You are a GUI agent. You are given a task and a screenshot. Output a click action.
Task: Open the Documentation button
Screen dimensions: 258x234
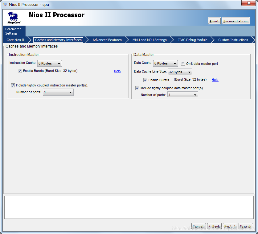(235, 21)
